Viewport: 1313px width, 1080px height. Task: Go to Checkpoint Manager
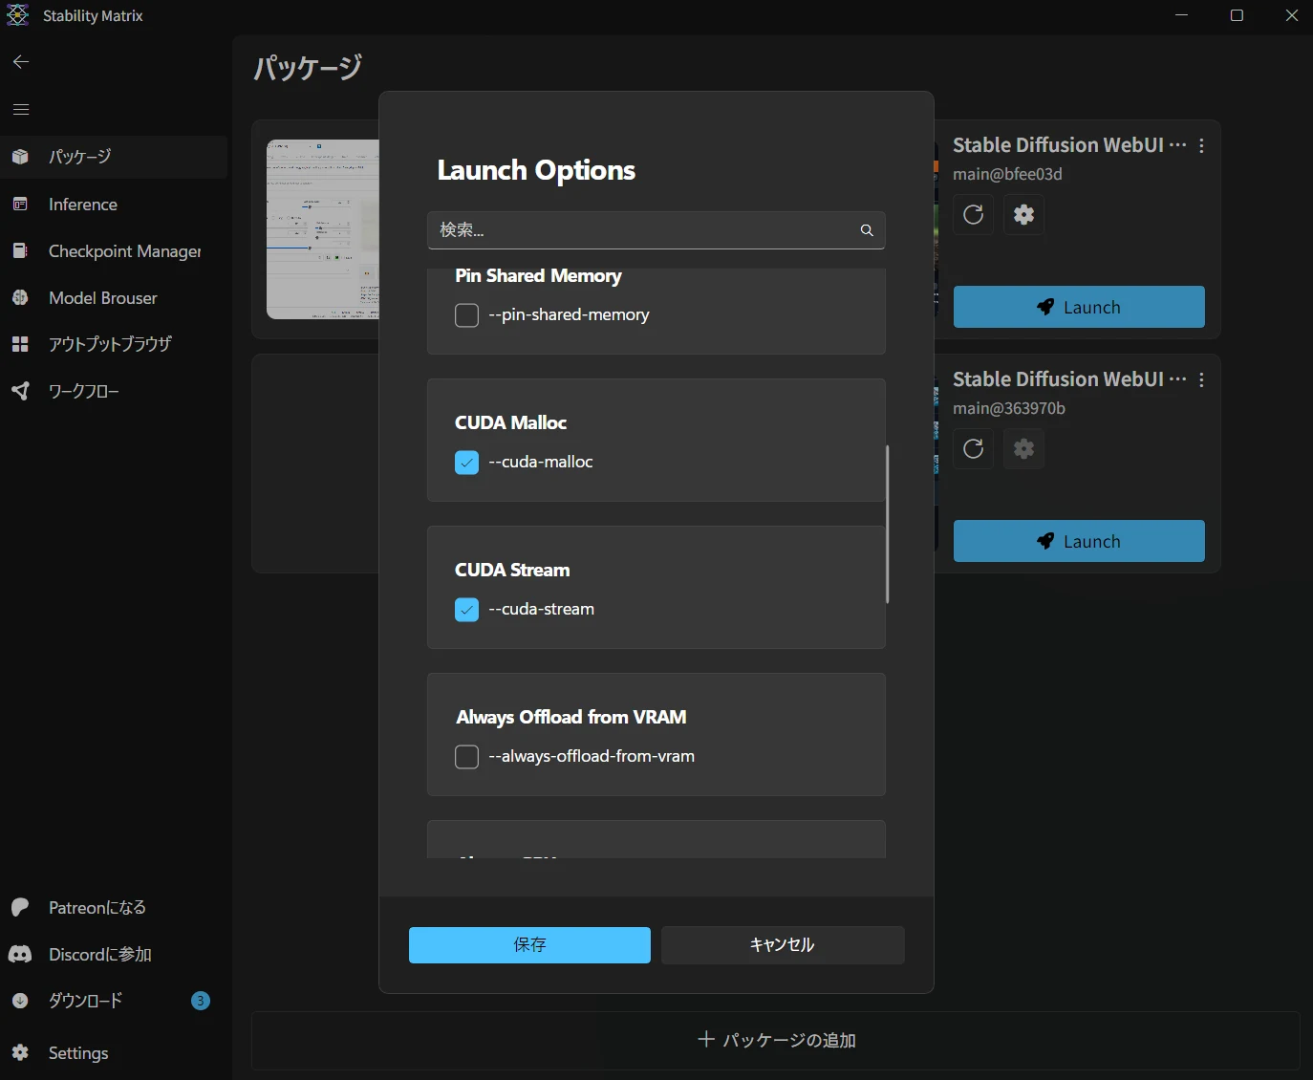click(114, 251)
